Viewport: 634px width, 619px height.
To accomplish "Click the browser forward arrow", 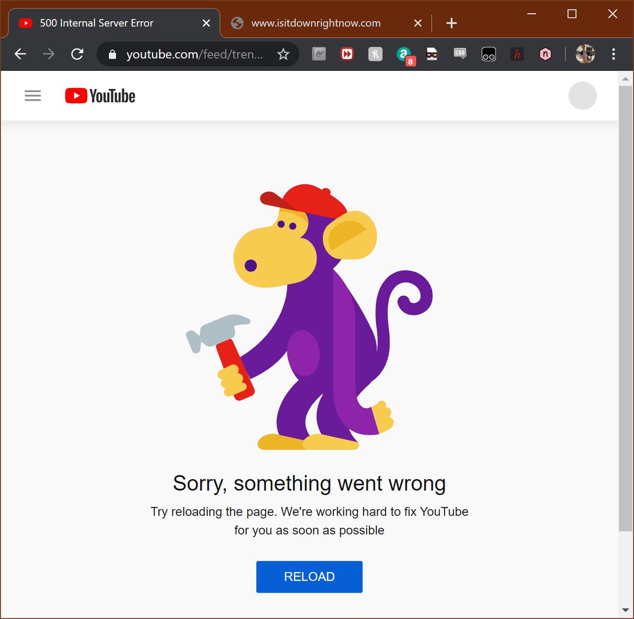I will pyautogui.click(x=49, y=54).
